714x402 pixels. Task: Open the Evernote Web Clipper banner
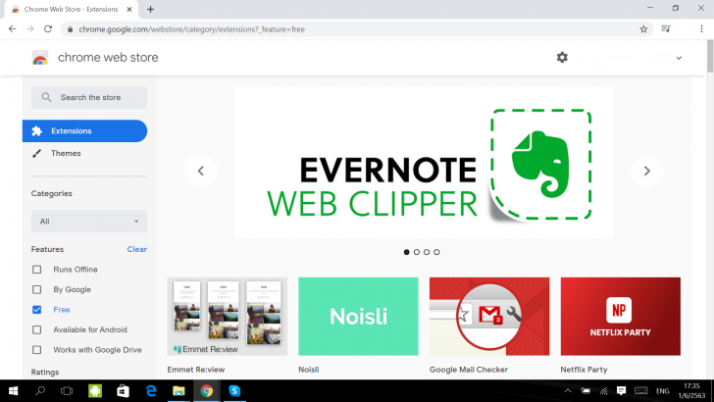[x=424, y=162]
